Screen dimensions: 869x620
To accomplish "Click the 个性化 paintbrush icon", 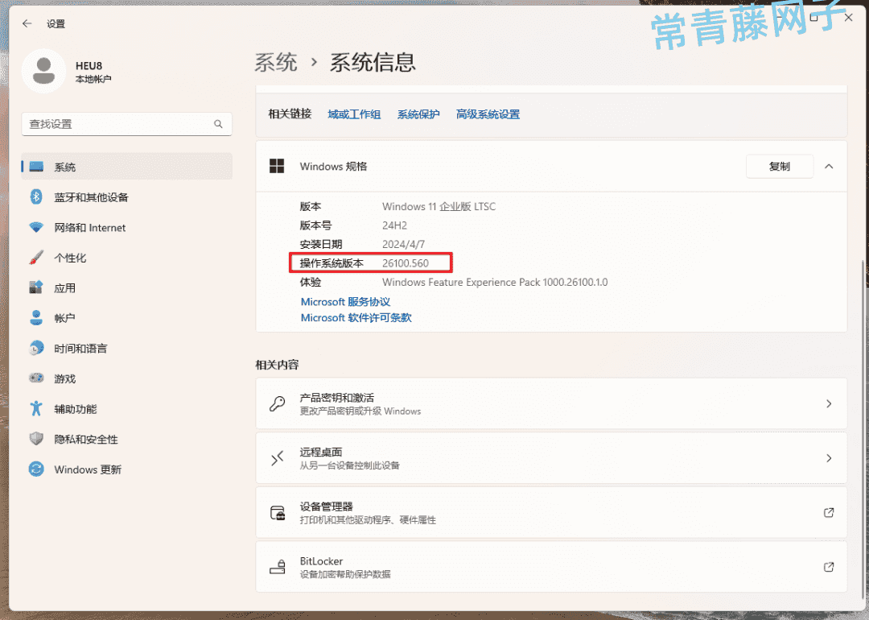I will [x=36, y=258].
